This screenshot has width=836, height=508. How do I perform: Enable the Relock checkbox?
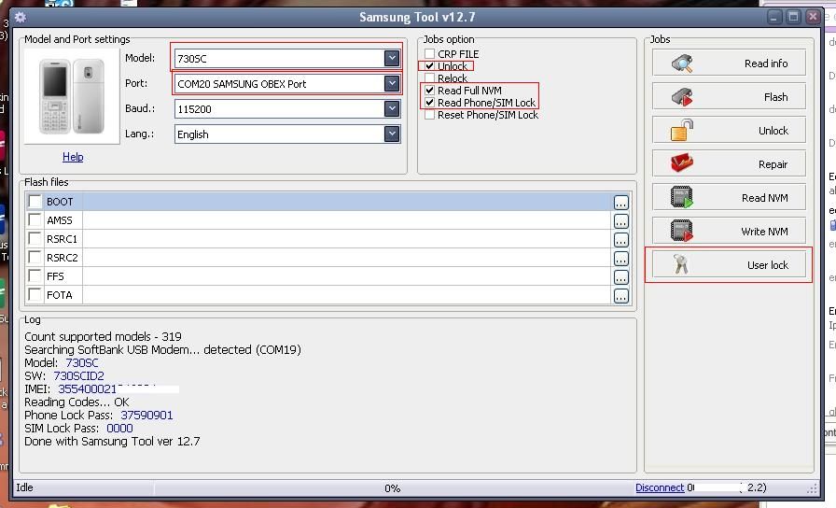[430, 78]
